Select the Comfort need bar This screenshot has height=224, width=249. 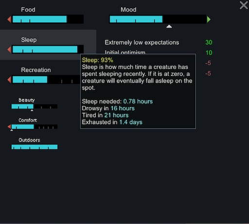[x=35, y=127]
